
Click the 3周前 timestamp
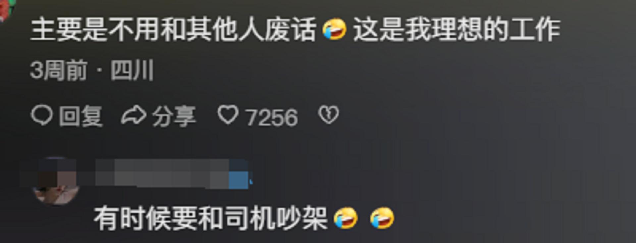[59, 70]
